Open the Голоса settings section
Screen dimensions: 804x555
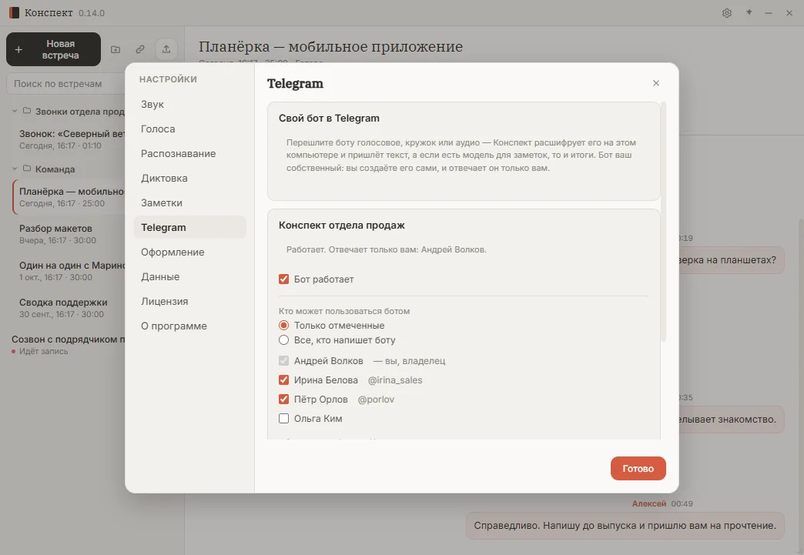coord(189,129)
